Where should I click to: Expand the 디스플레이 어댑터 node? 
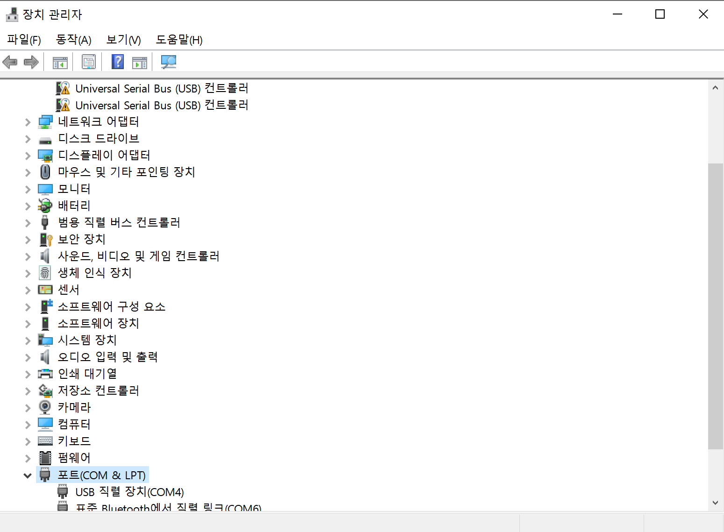click(28, 156)
